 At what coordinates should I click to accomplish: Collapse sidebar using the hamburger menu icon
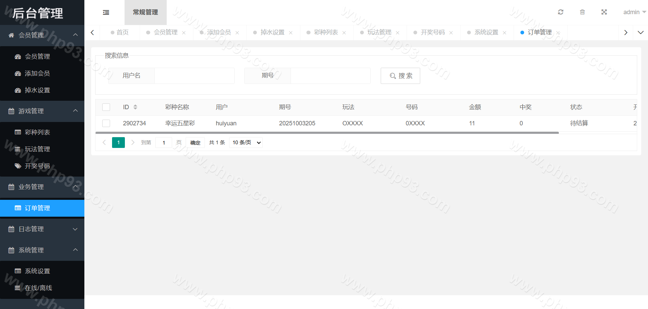point(106,12)
